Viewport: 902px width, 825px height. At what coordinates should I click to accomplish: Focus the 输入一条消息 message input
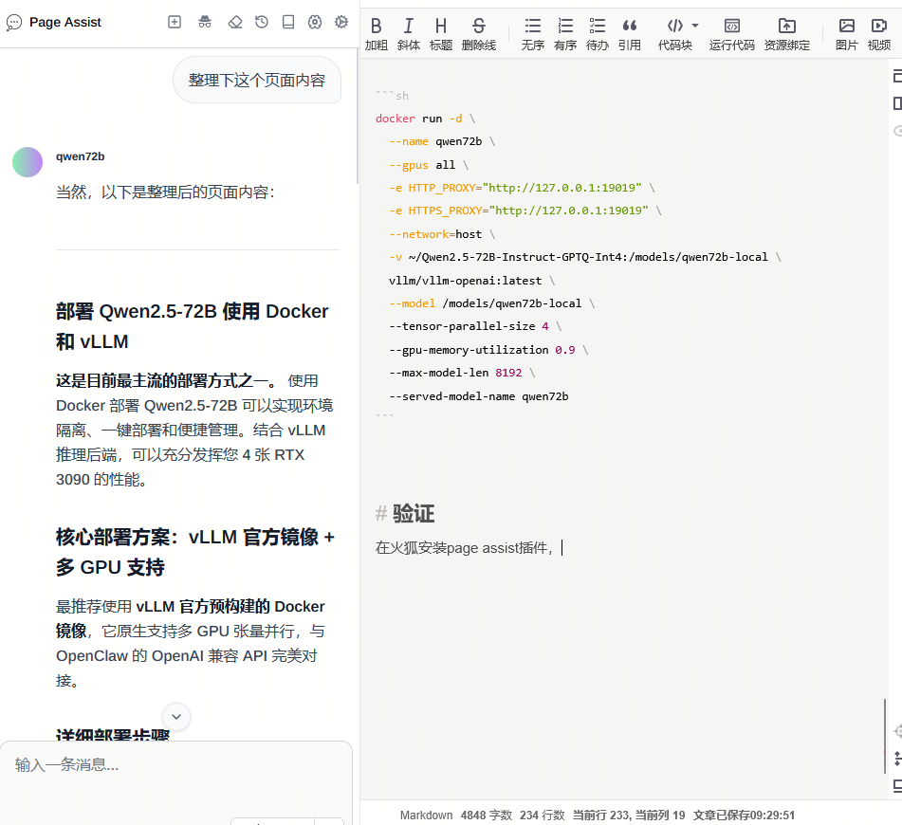pos(176,765)
